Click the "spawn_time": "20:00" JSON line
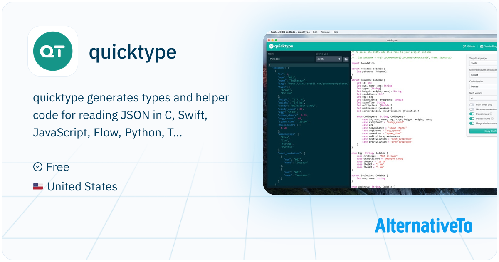 [294, 121]
